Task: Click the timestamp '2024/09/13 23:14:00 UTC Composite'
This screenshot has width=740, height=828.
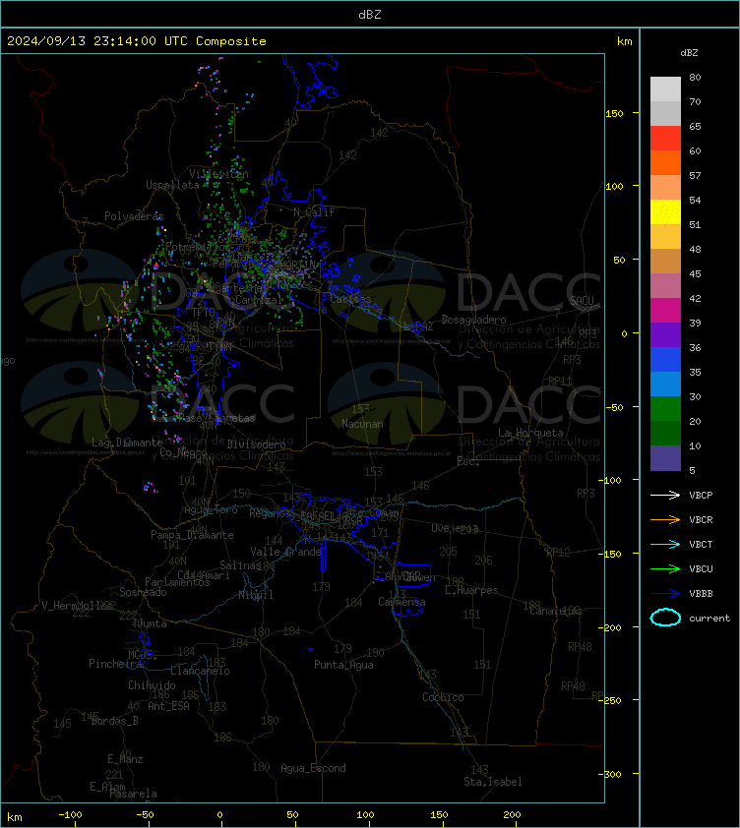Action: pos(137,41)
